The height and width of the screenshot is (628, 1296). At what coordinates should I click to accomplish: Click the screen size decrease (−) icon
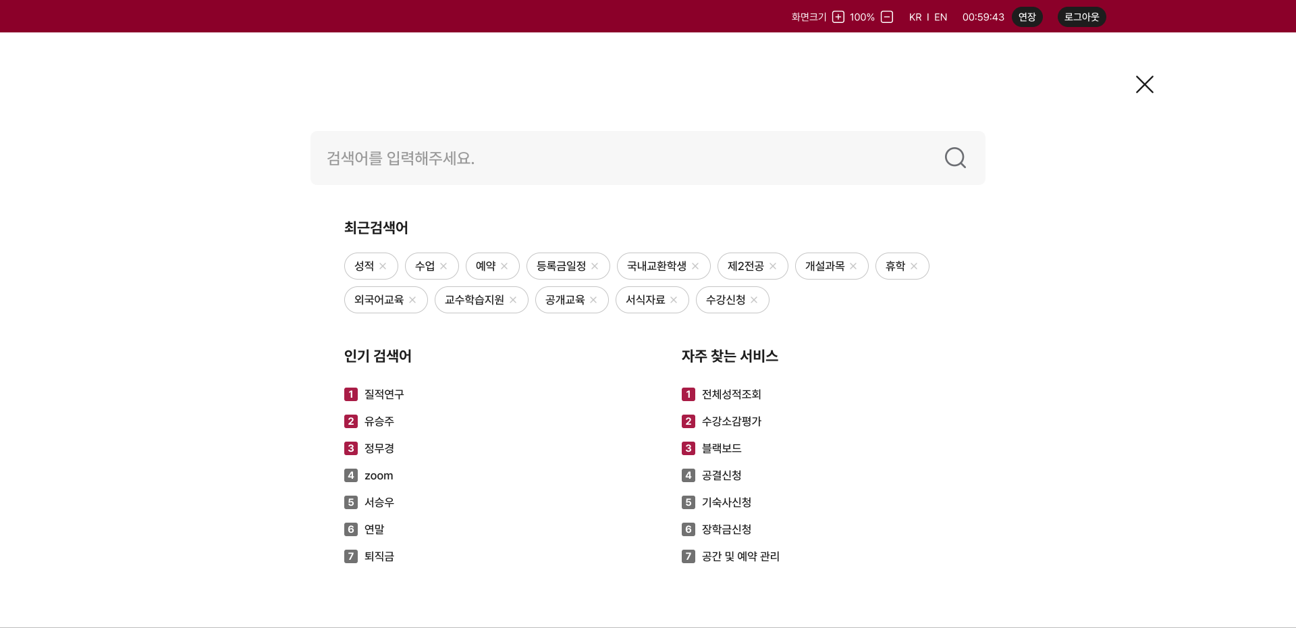pos(886,17)
